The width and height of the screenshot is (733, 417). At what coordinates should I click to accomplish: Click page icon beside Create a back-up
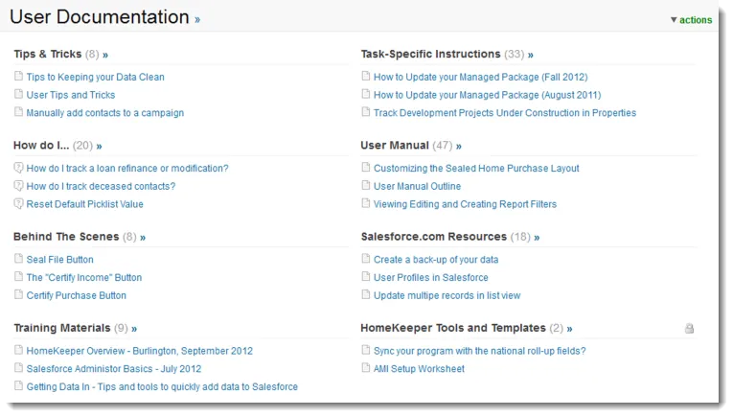click(x=366, y=259)
